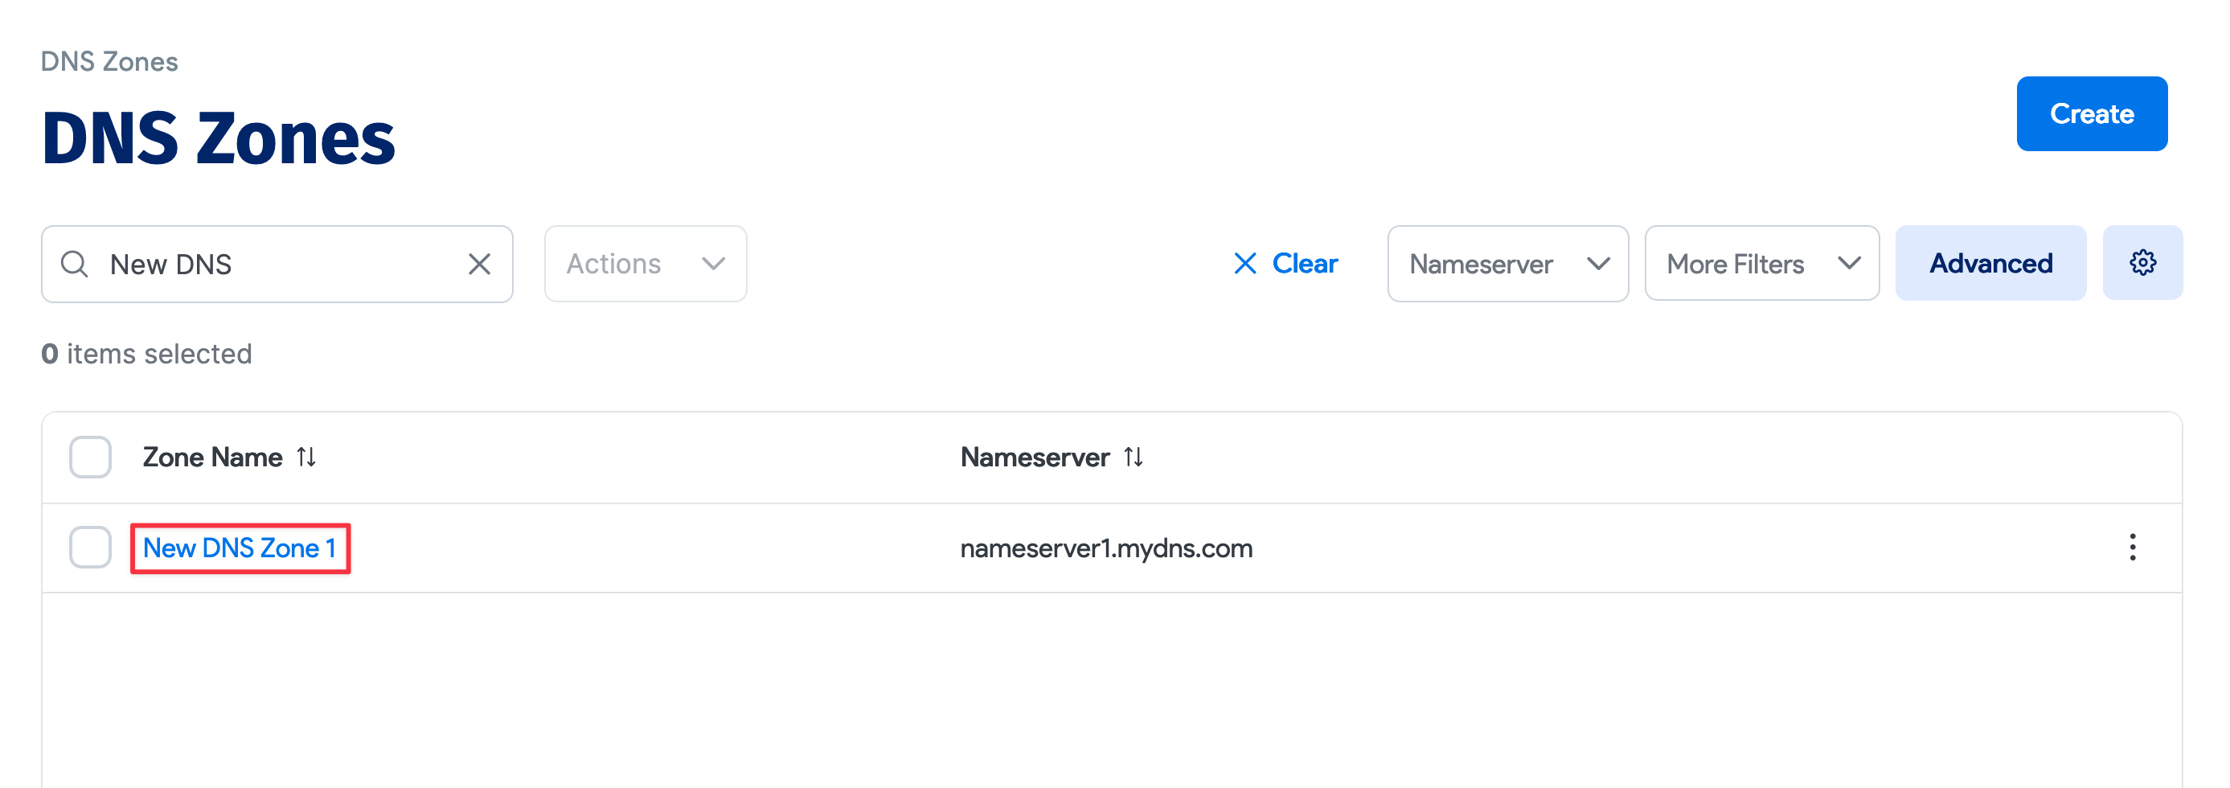Image resolution: width=2230 pixels, height=788 pixels.
Task: Click the Nameserver column header
Action: coord(1035,458)
